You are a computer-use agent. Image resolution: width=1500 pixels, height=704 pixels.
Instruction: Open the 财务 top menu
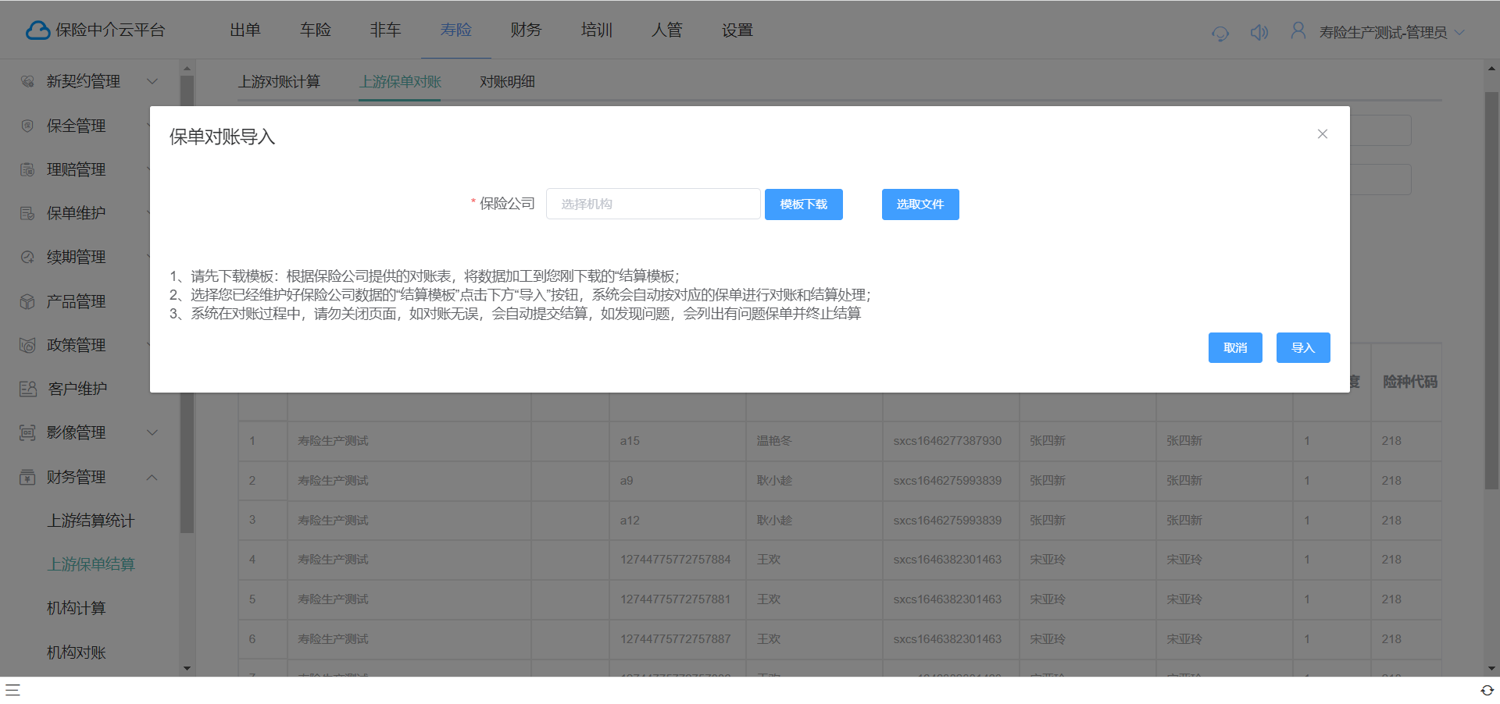[x=527, y=30]
